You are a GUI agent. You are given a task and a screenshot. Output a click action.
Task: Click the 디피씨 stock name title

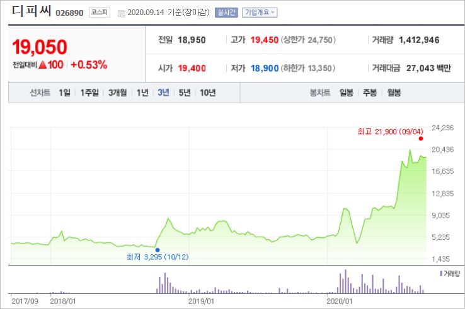pyautogui.click(x=32, y=11)
